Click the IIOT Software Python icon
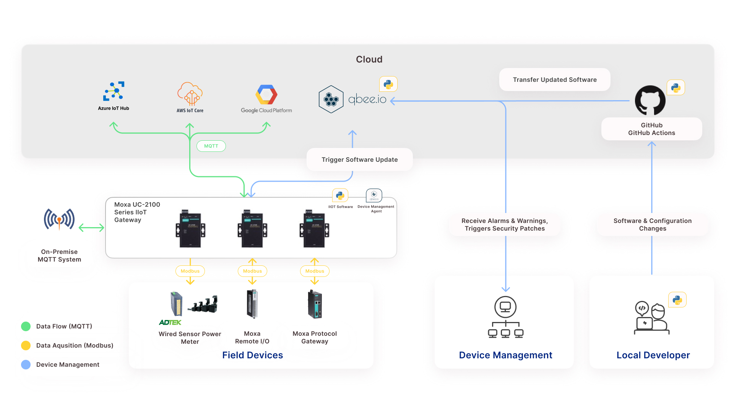This screenshot has height=413, width=734. pyautogui.click(x=340, y=195)
